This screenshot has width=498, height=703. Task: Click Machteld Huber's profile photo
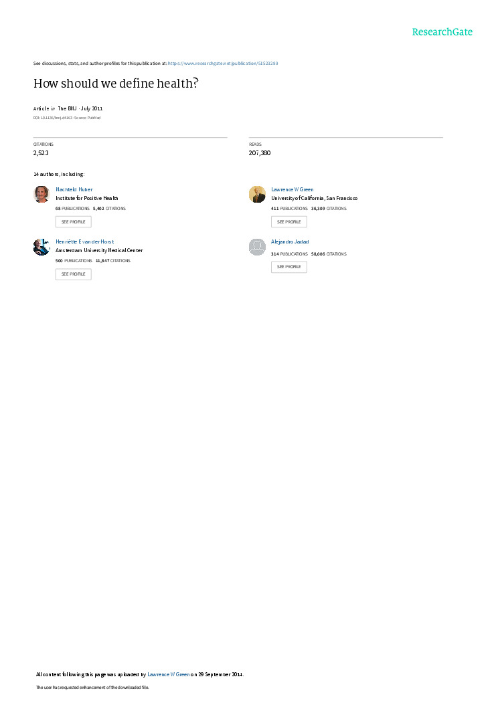click(41, 194)
